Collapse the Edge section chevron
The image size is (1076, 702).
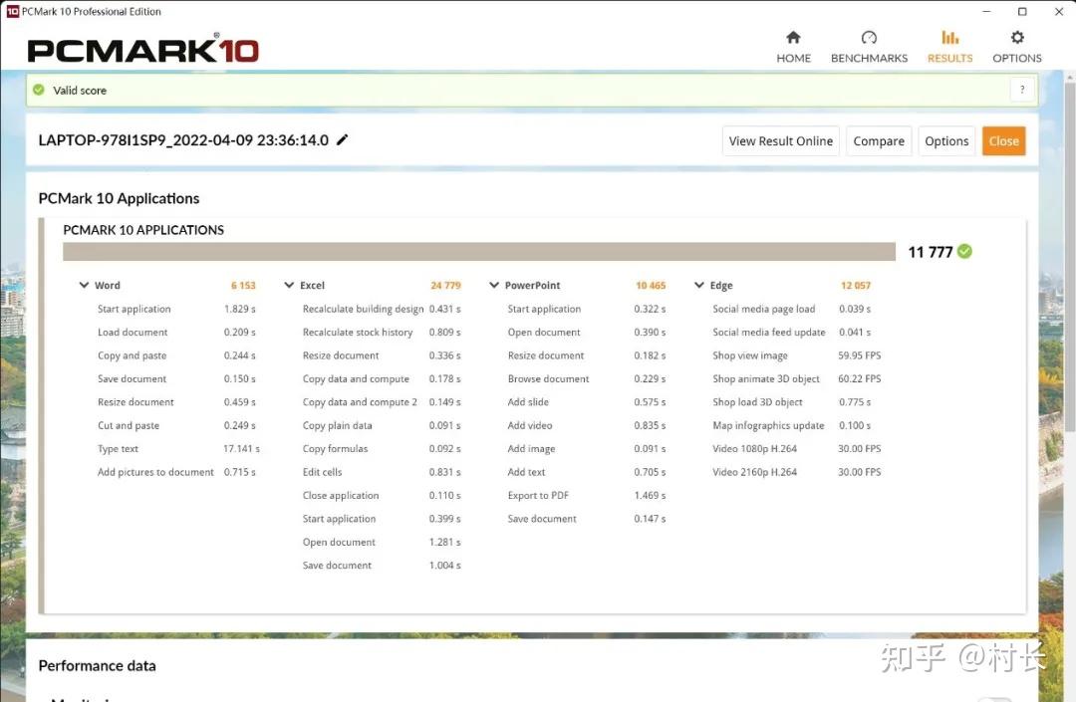tap(699, 285)
